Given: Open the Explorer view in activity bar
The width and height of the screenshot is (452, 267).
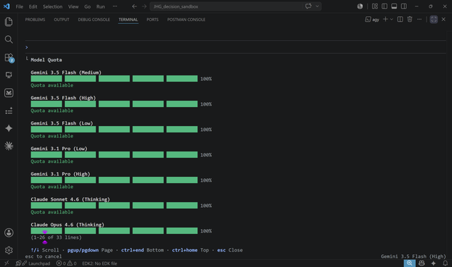Looking at the screenshot, I should [x=8, y=22].
